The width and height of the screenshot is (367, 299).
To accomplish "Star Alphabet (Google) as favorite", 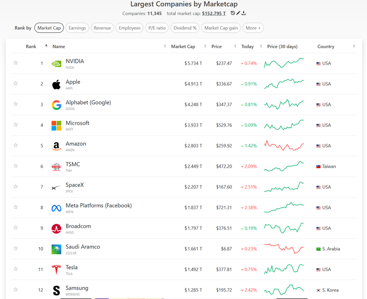I will click(16, 104).
